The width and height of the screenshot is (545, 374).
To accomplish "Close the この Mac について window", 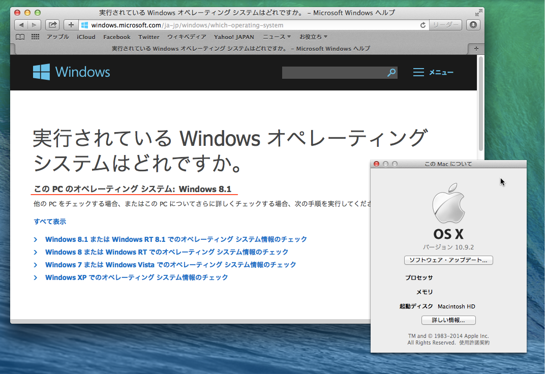I will tap(376, 164).
